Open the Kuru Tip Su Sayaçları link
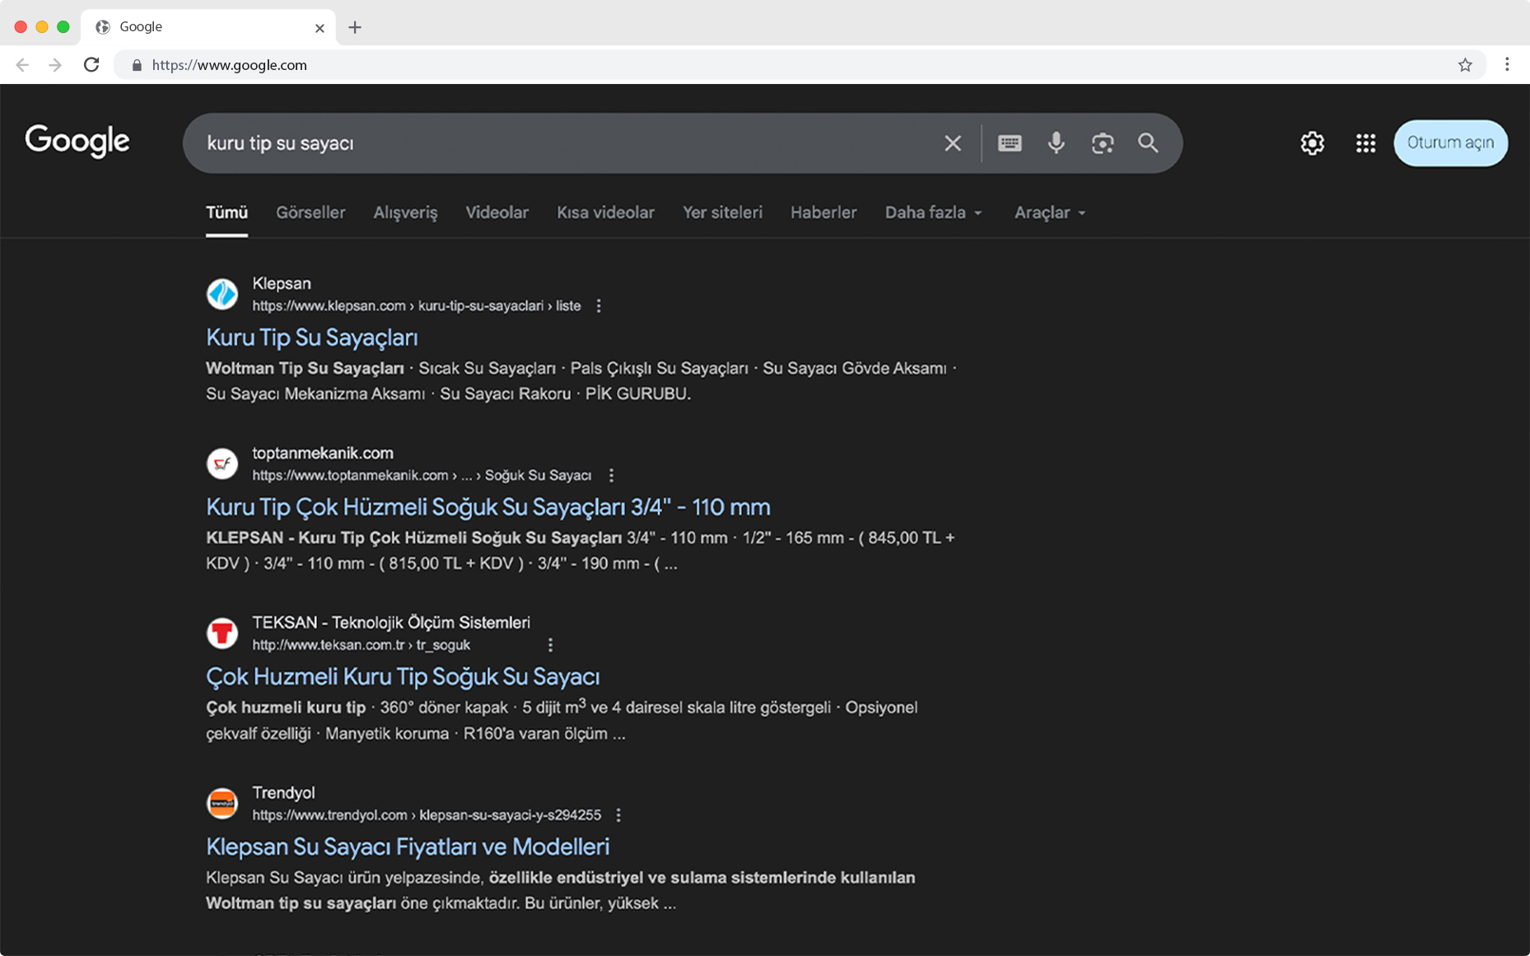This screenshot has height=956, width=1530. (x=312, y=338)
